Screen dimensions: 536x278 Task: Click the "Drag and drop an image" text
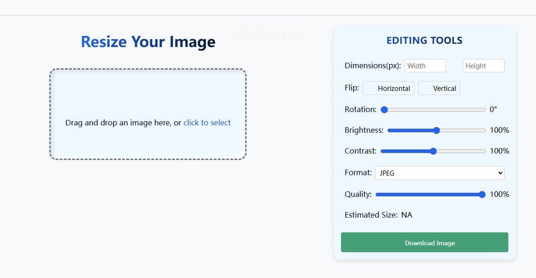coord(123,123)
